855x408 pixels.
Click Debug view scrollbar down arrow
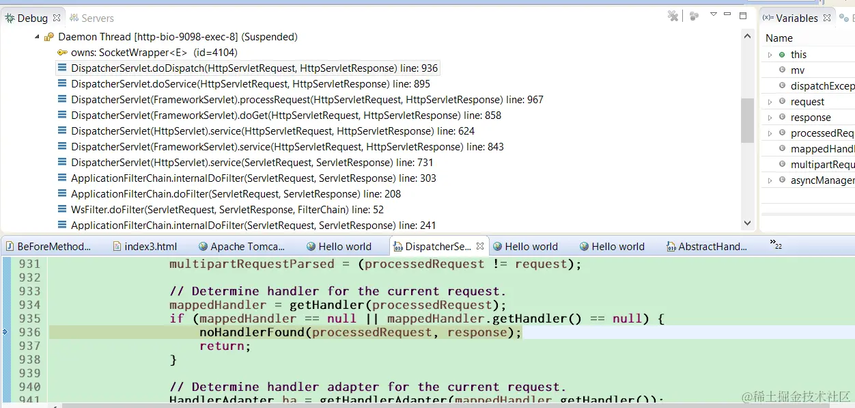tap(748, 223)
